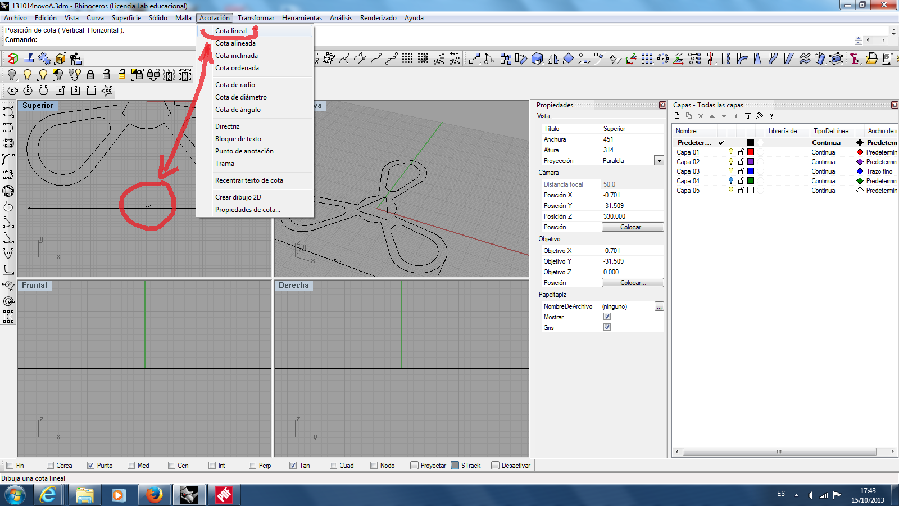
Task: Click the Cage edit box icon
Action: click(836, 58)
